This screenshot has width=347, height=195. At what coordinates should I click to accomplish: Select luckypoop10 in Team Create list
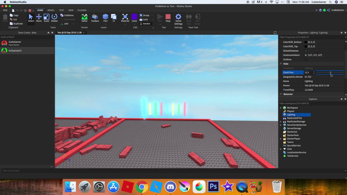tap(27, 51)
